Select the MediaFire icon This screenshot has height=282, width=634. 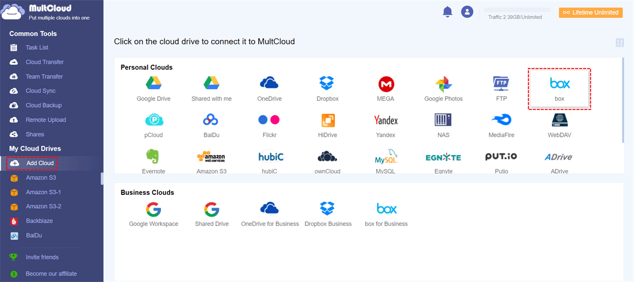tap(501, 120)
